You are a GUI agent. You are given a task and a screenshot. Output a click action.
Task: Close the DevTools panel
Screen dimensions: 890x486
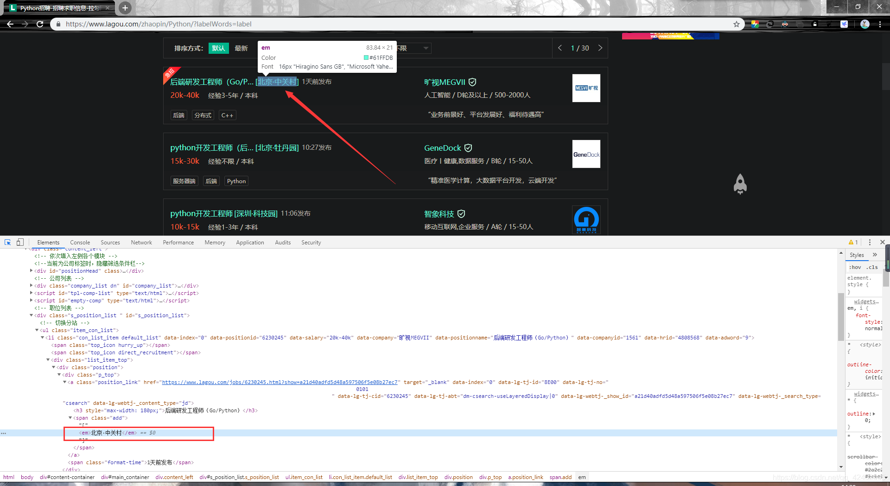pyautogui.click(x=883, y=242)
